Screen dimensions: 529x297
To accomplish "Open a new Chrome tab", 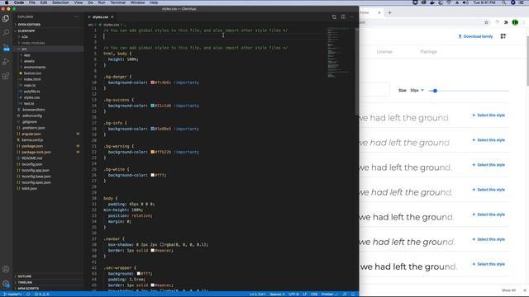I will [x=389, y=13].
